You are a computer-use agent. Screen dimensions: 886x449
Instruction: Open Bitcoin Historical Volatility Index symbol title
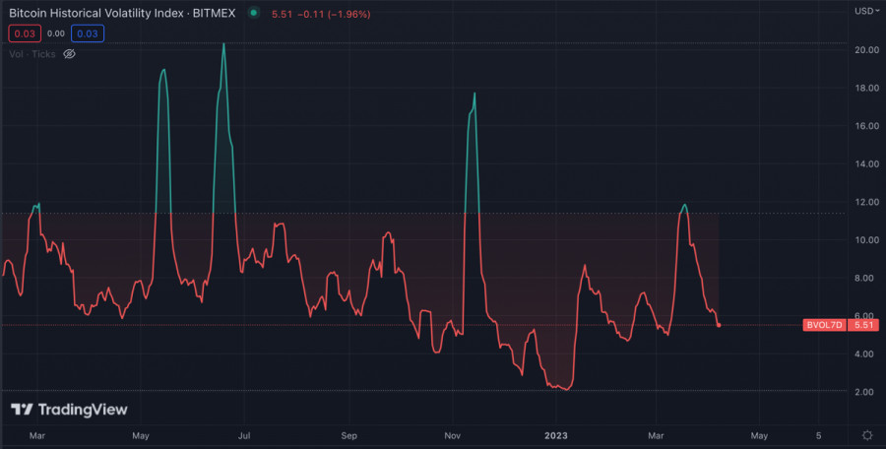click(123, 13)
